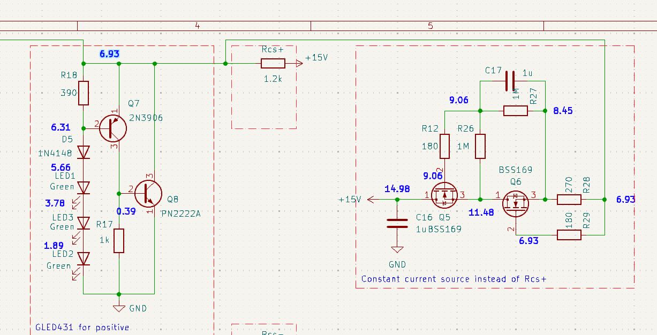Select the R29 180 ohm resistor symbol
Viewport: 657px width, 335px height.
[569, 235]
